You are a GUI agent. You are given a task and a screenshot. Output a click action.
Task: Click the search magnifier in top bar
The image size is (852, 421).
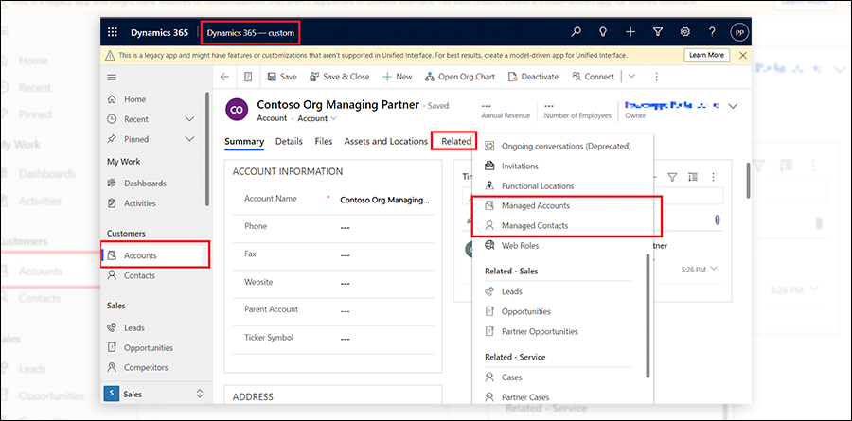coord(576,32)
